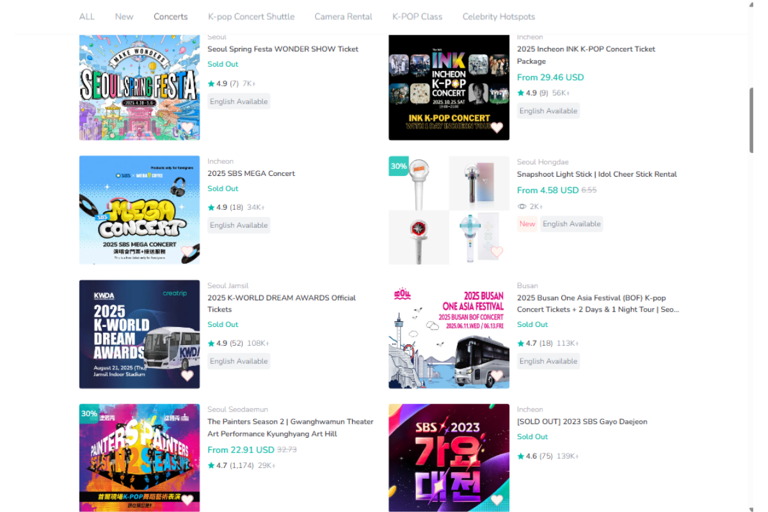Go to the Celebrity Hotspots tab

tap(499, 17)
